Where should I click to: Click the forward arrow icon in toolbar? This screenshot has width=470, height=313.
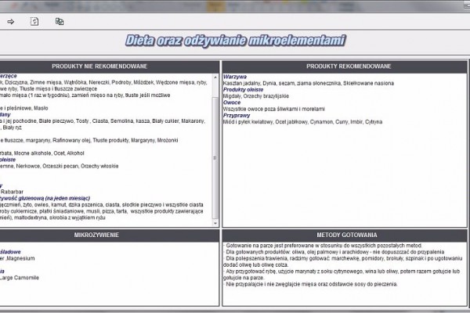11,21
